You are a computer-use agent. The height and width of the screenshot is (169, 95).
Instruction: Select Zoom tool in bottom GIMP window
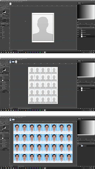[x=3, y=121]
